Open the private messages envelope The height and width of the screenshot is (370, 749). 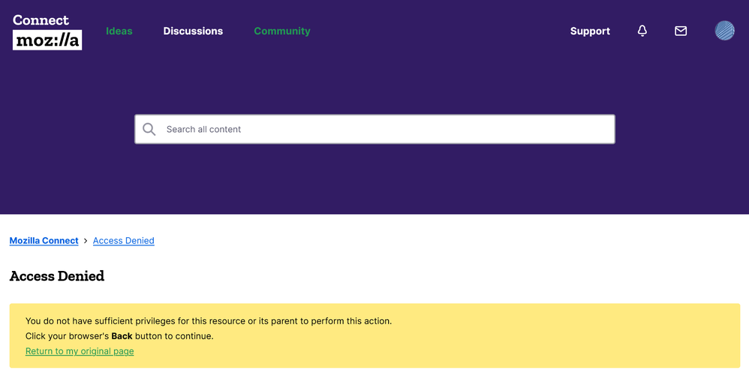681,31
